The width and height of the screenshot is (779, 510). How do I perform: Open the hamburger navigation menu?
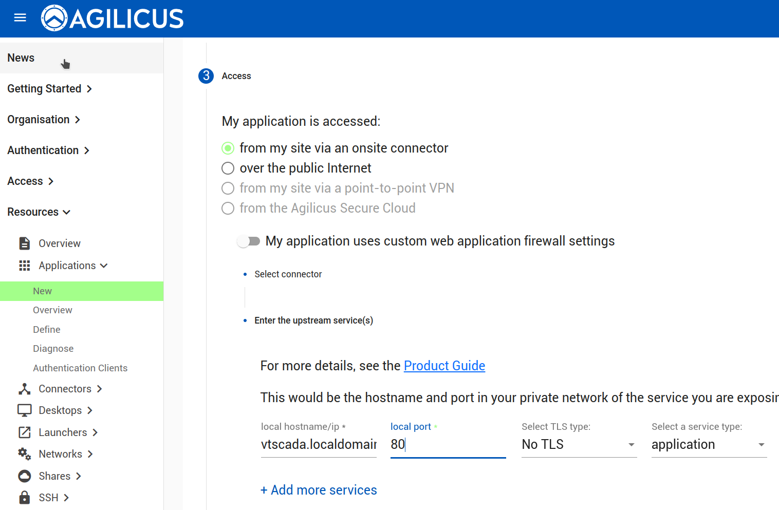[x=20, y=18]
